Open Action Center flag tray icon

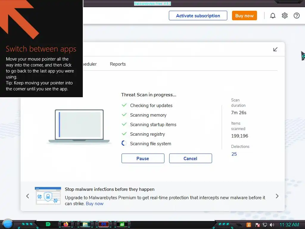point(258,225)
